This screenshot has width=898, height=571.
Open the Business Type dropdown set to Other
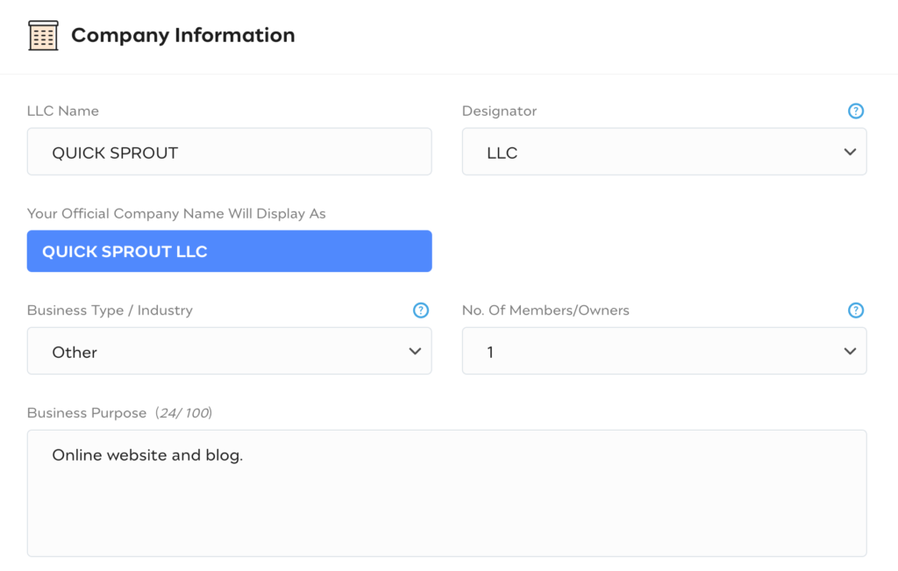[229, 351]
